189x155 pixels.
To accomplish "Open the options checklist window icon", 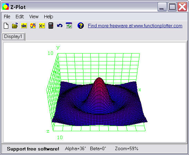I will pos(69,26).
